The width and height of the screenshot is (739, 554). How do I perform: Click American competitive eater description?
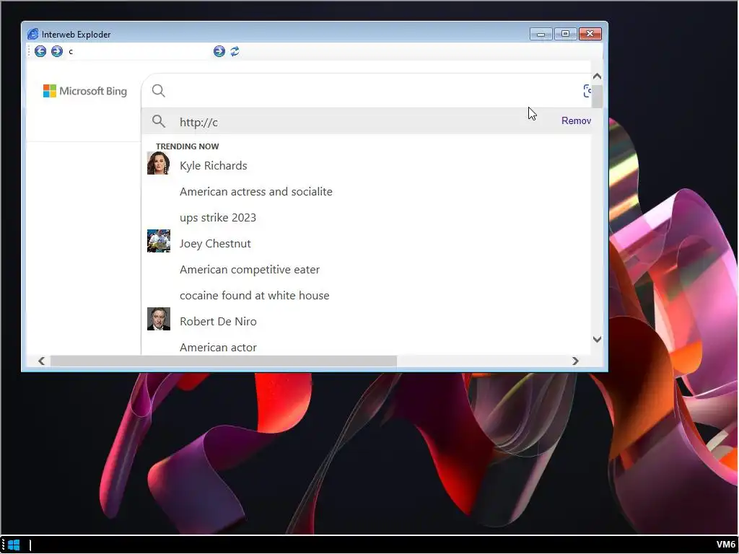click(x=249, y=270)
